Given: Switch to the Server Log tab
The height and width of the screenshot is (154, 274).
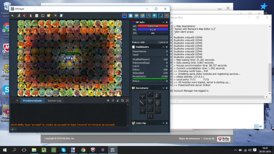Looking at the screenshot, I should click(x=54, y=101).
